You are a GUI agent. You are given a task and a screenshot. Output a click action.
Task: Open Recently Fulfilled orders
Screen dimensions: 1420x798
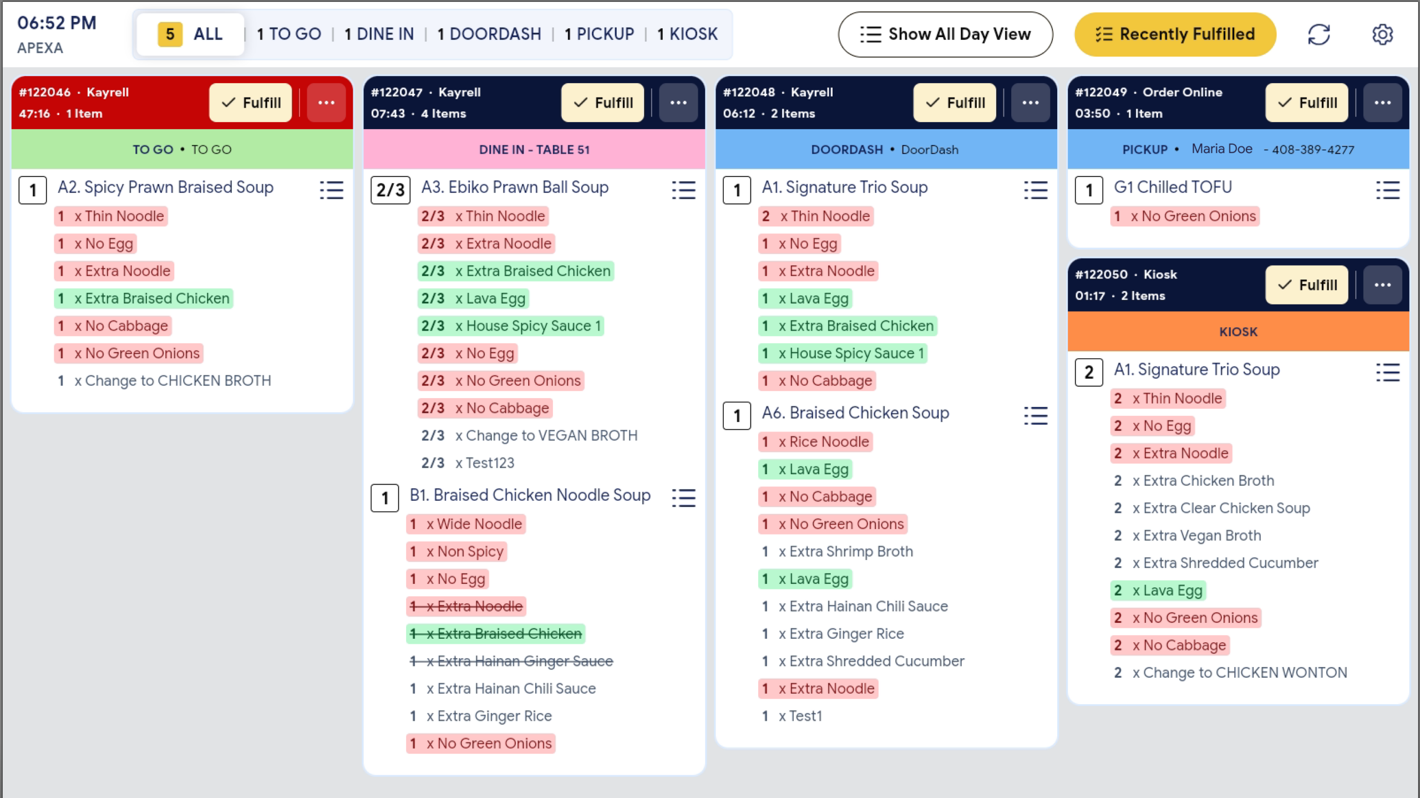click(1175, 34)
